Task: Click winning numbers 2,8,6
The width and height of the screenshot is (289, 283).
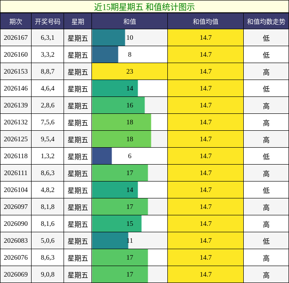Action: 48,105
